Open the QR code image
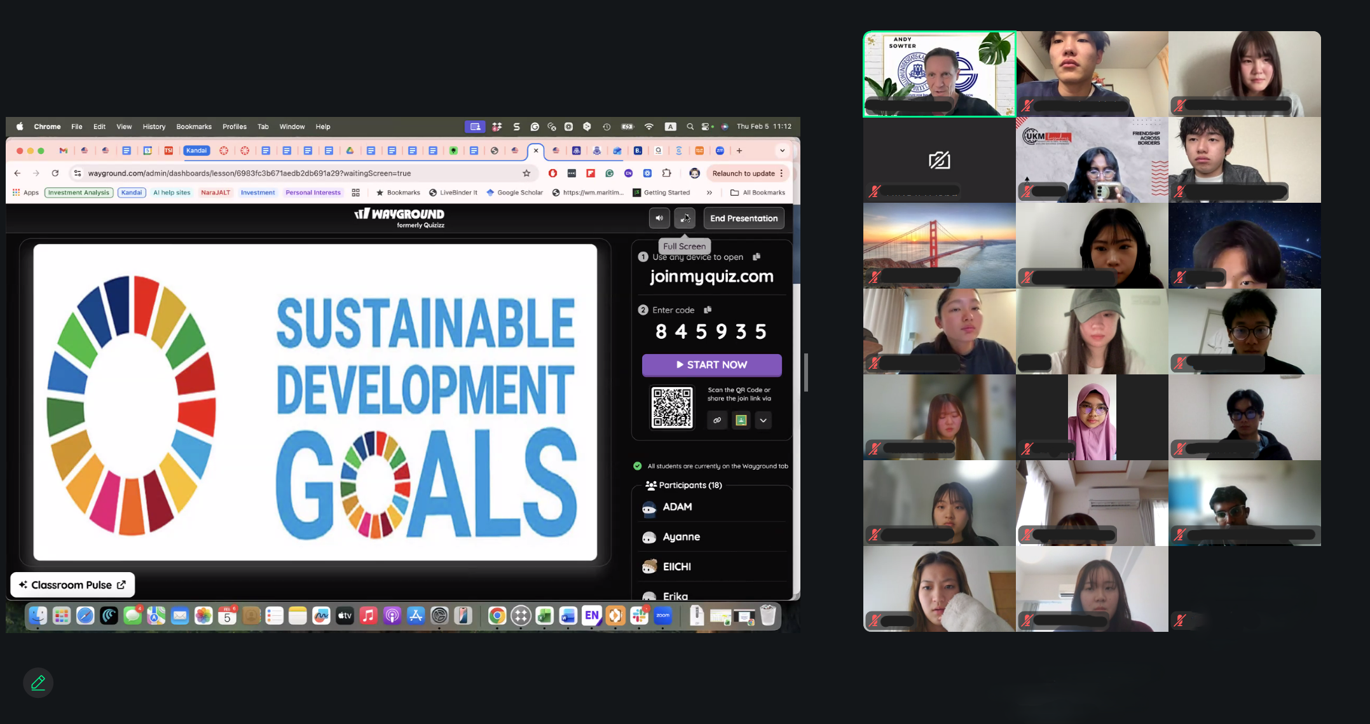Screen dimensions: 1370x724 pos(672,407)
